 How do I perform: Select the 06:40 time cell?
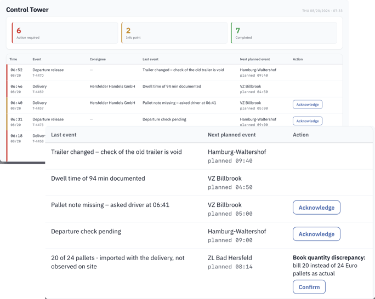[16, 103]
